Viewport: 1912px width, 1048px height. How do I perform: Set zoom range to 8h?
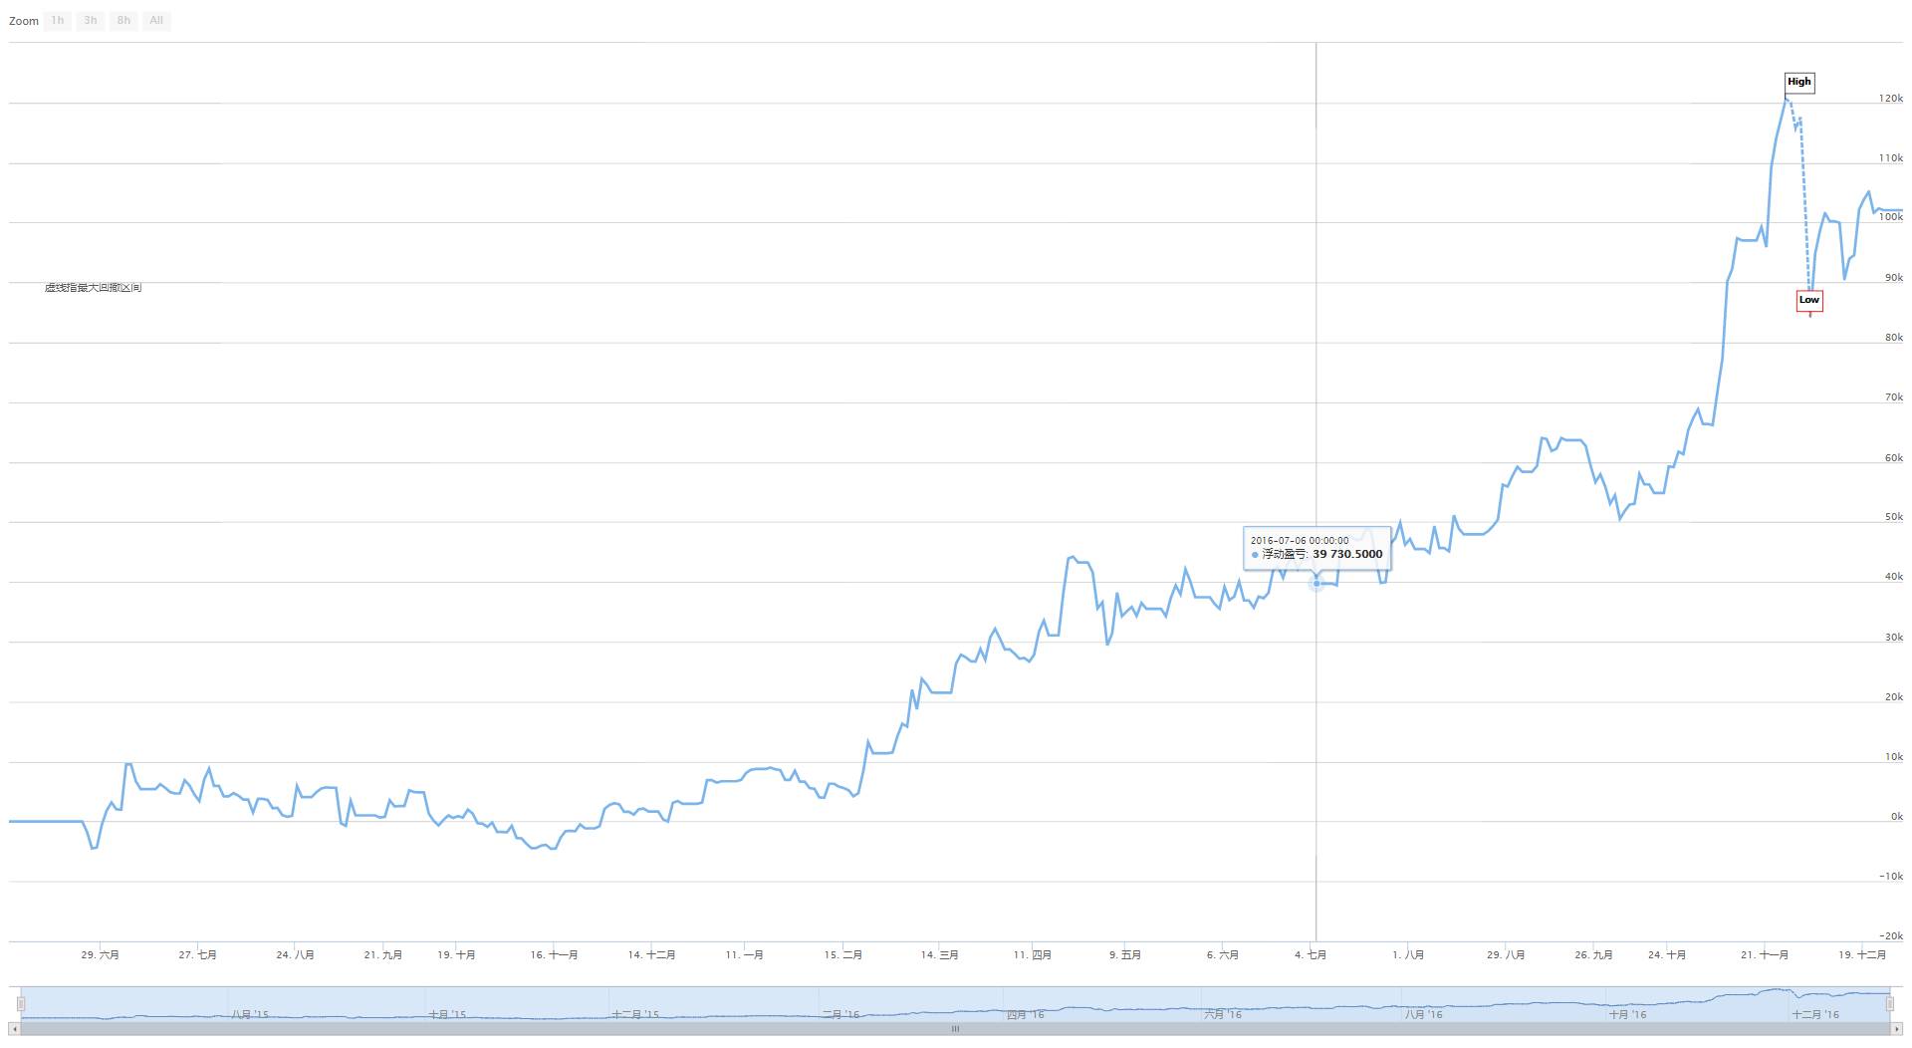pyautogui.click(x=123, y=21)
